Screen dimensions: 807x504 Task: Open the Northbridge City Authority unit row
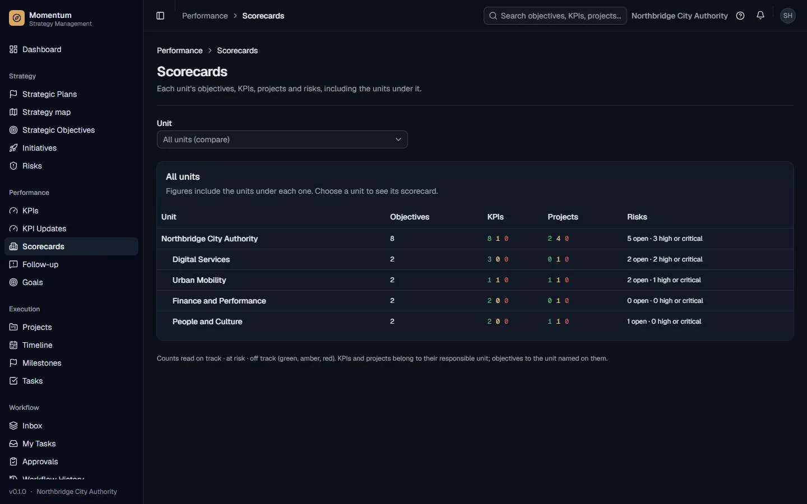475,239
